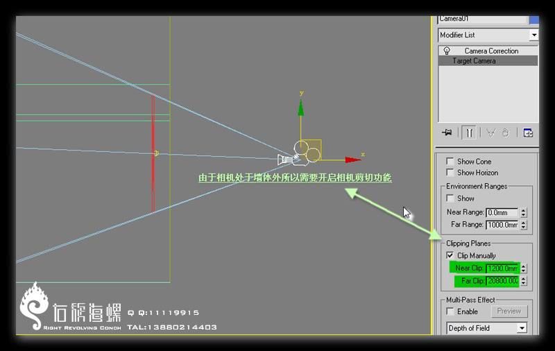Image resolution: width=555 pixels, height=351 pixels.
Task: Select Camera Correction in the modifier stack
Action: coord(491,51)
